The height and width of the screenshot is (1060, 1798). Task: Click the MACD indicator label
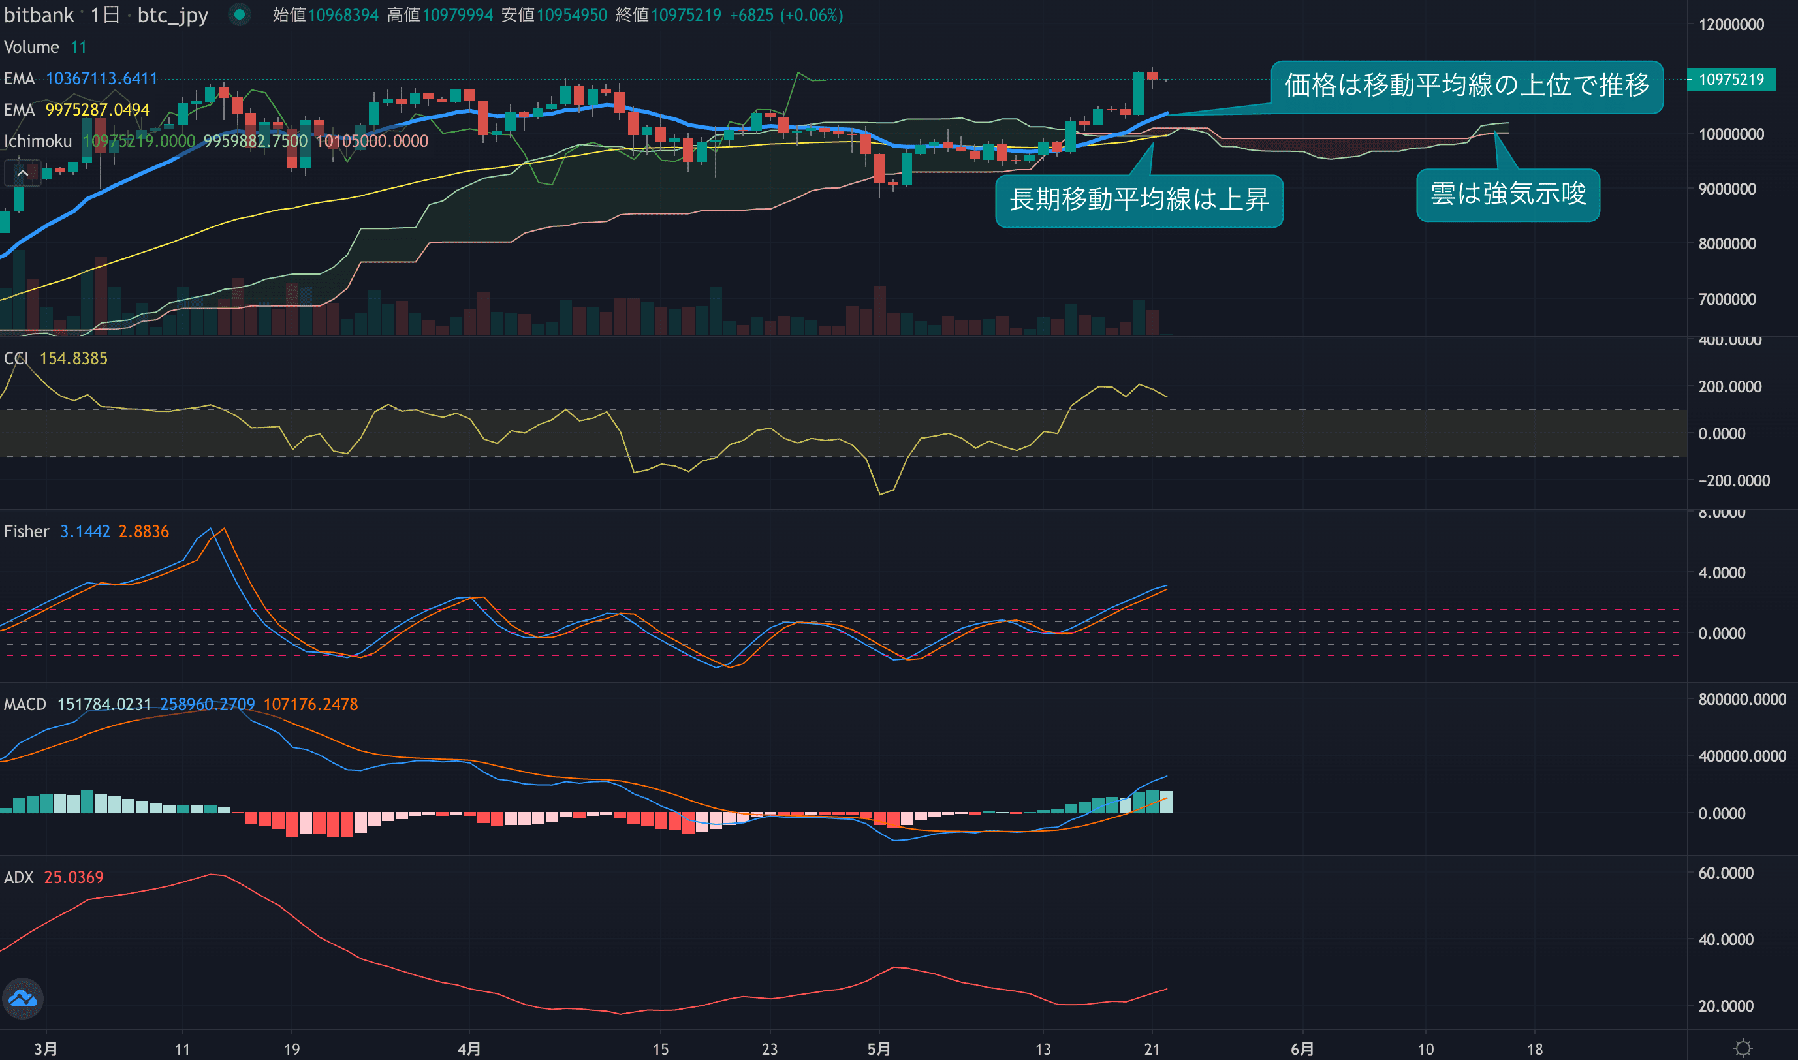(x=25, y=704)
